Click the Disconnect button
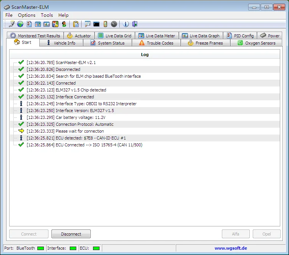This screenshot has height=255, width=289. point(71,234)
